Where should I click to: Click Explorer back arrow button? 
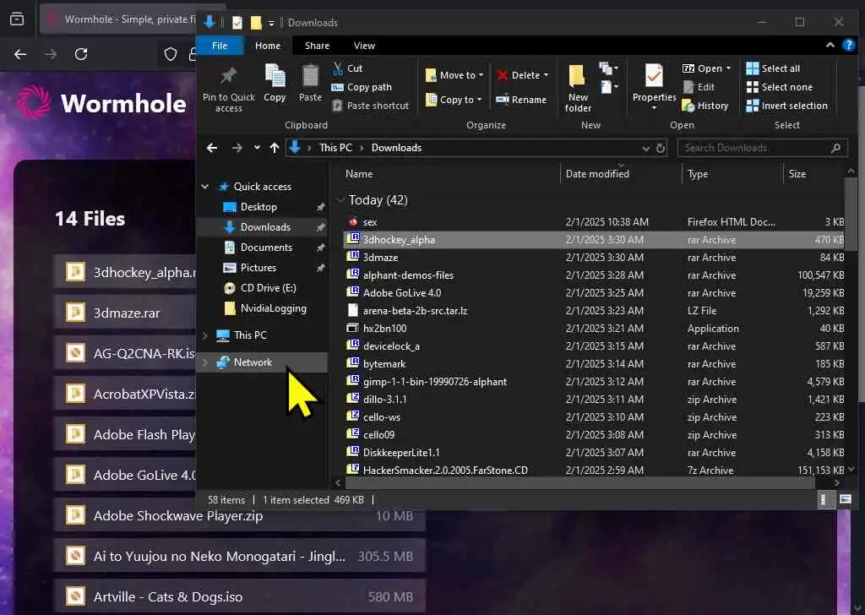coord(212,148)
